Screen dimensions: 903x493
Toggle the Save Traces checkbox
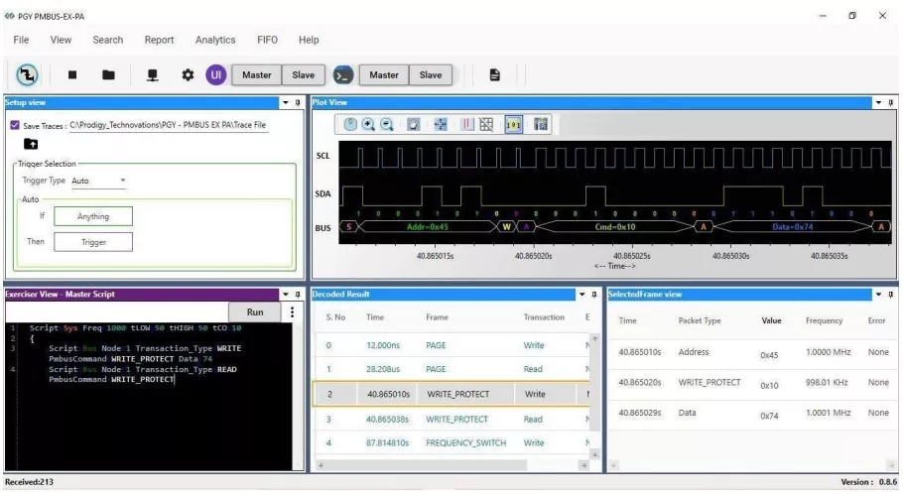(13, 126)
